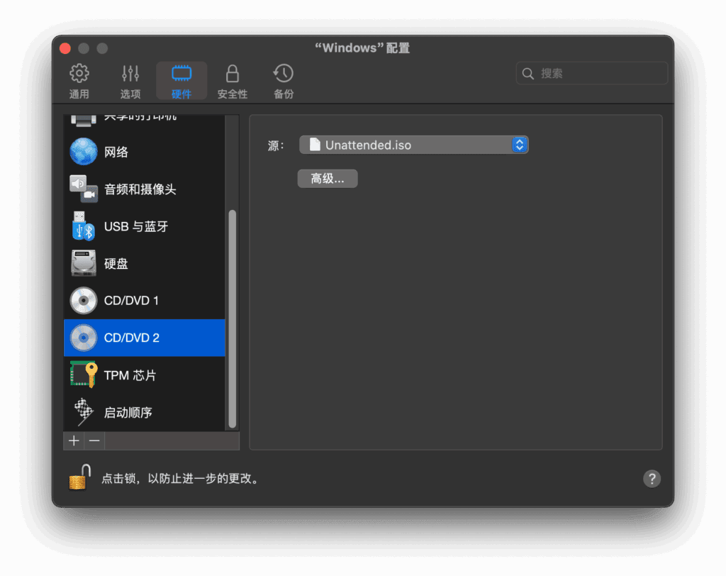Change Unattended.iso via source selector arrows
Viewport: 726px width, 576px height.
point(520,145)
